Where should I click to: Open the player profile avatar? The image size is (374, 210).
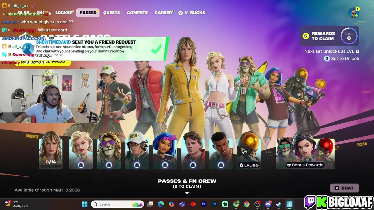click(x=354, y=13)
